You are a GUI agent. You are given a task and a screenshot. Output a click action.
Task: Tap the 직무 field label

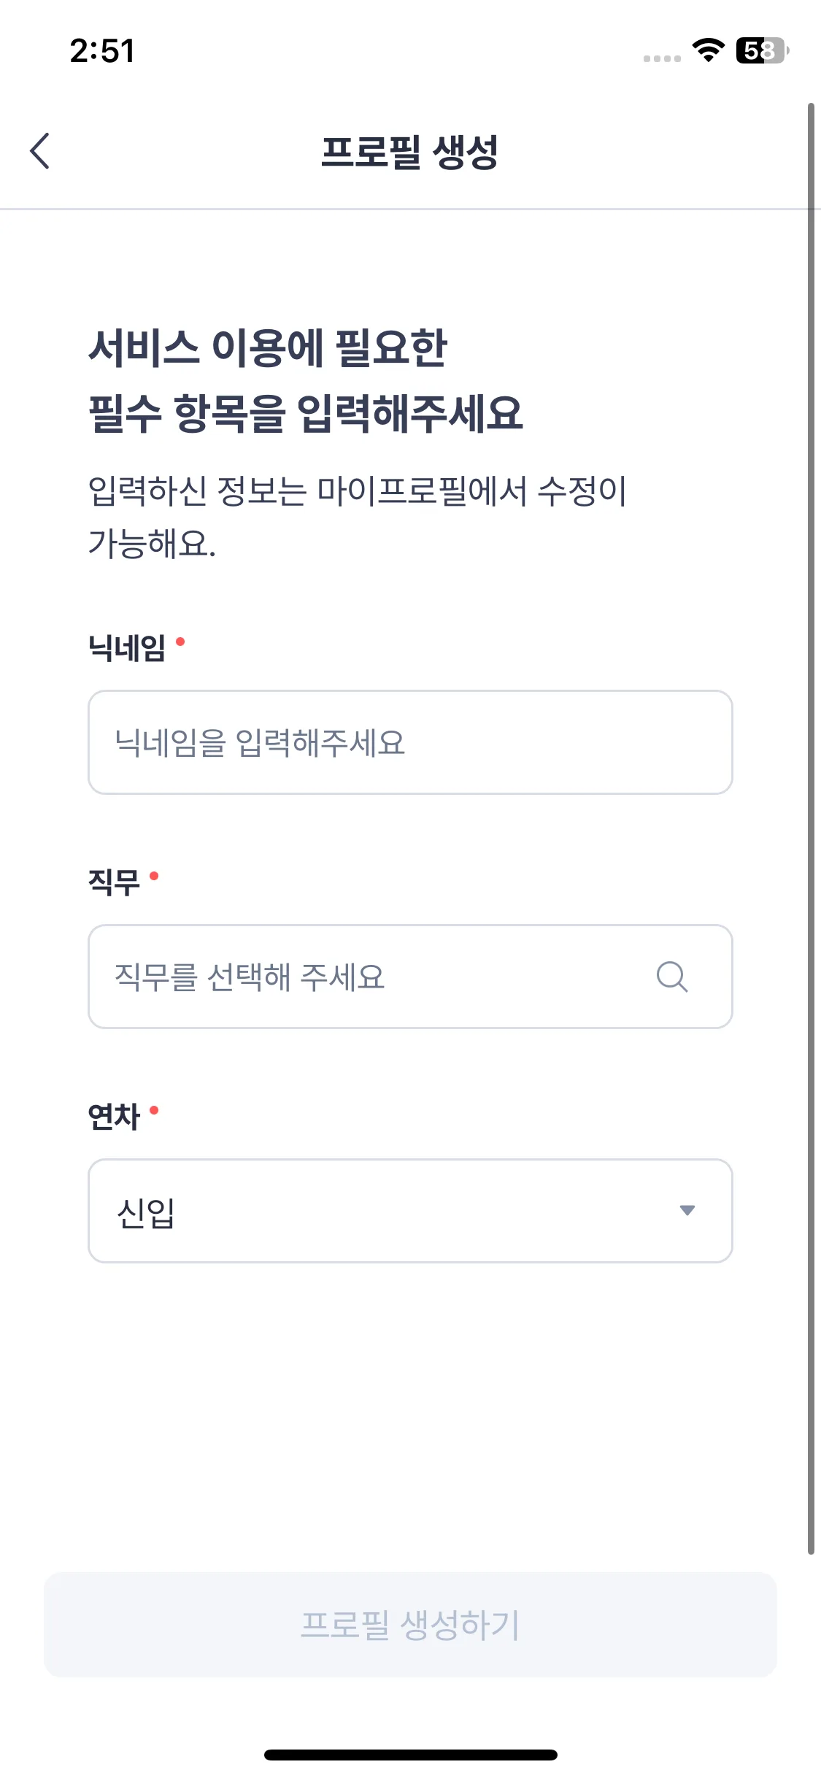114,882
